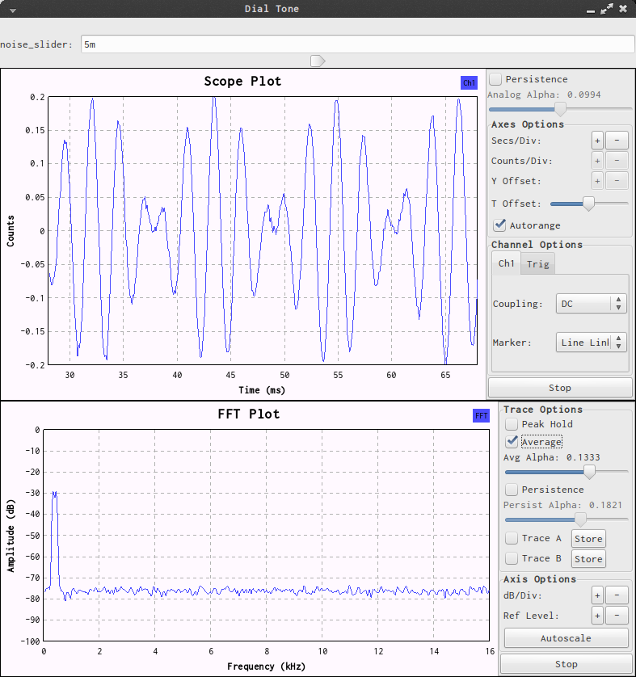Increase dB/Div with the plus button
The image size is (636, 677).
[x=597, y=596]
